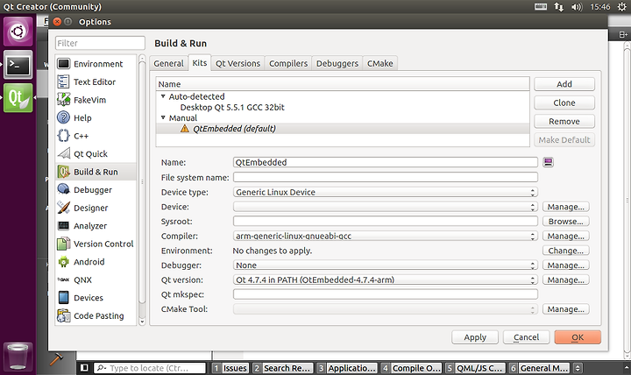Switch to CMake tab
631x375 pixels.
click(x=379, y=63)
